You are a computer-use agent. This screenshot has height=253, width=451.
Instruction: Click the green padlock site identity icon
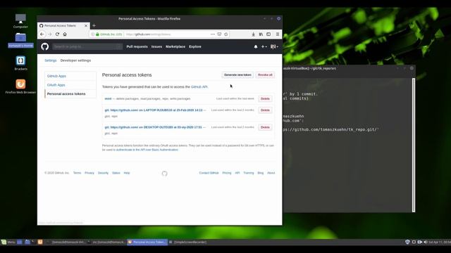(x=97, y=34)
